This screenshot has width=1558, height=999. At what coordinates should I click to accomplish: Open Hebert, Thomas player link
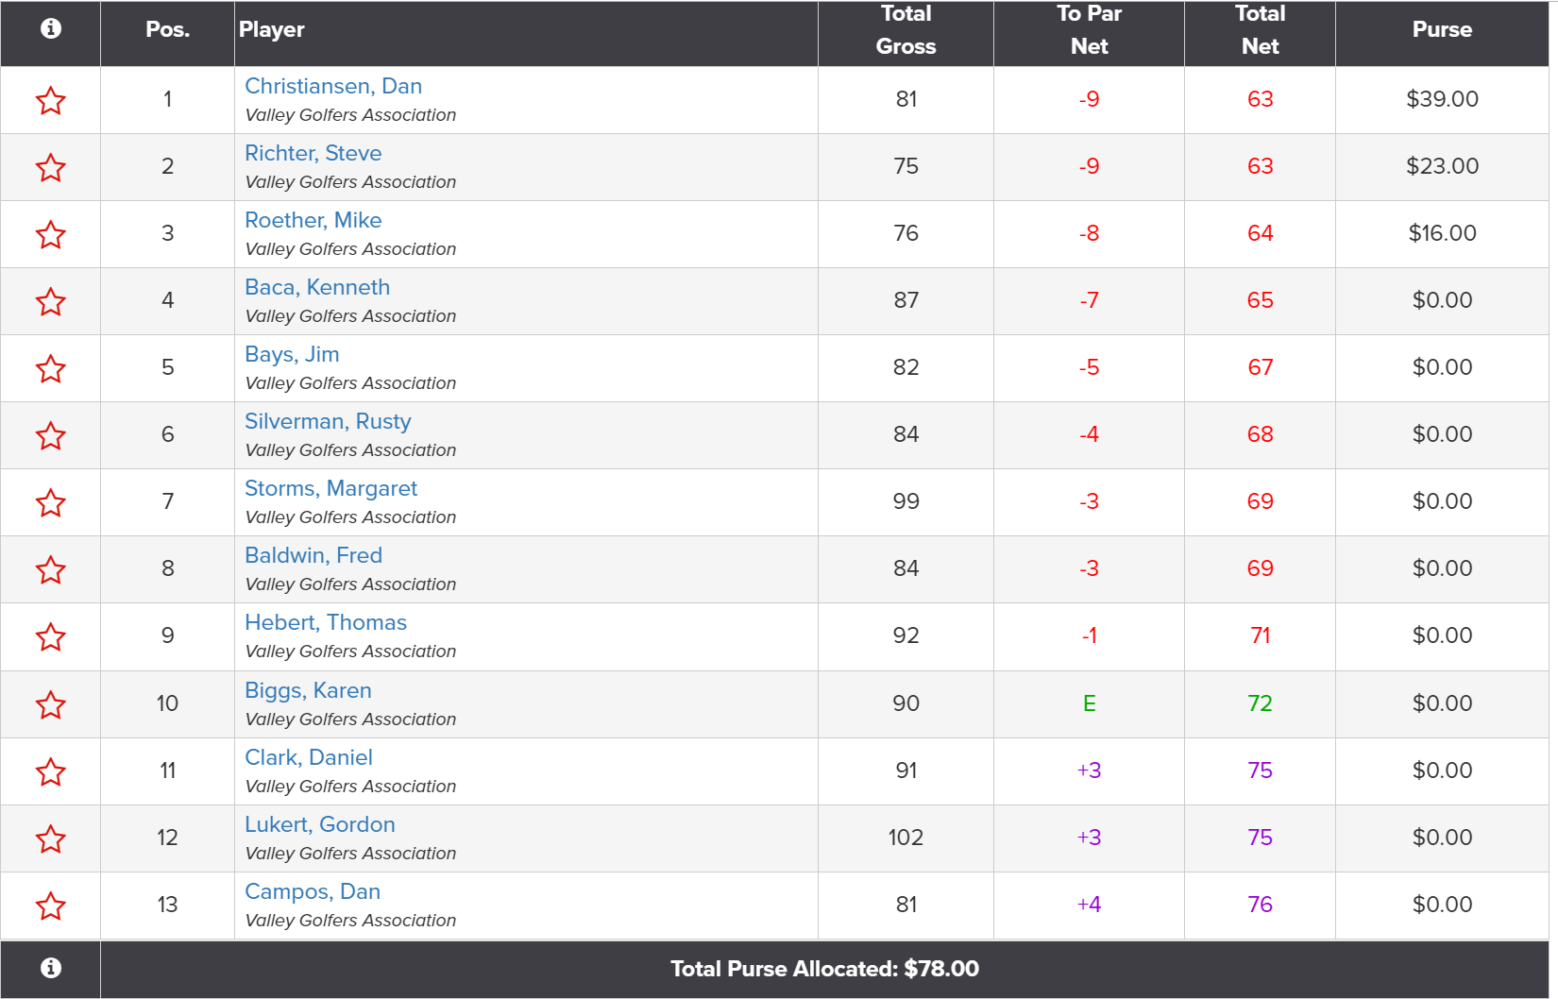pos(326,622)
